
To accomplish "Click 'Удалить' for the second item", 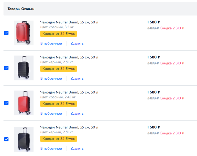I will 77,78.
